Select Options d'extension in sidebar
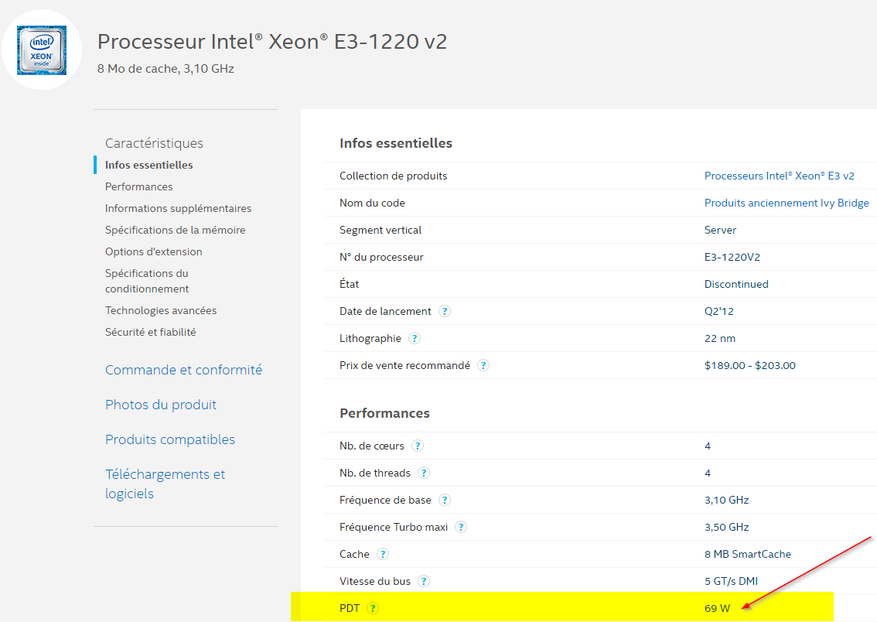The width and height of the screenshot is (877, 622). pos(154,251)
